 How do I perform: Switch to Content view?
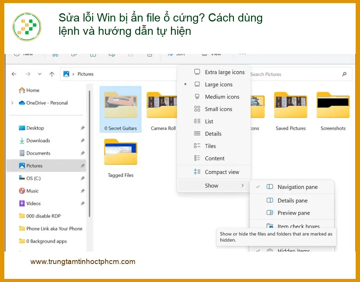pyautogui.click(x=214, y=158)
